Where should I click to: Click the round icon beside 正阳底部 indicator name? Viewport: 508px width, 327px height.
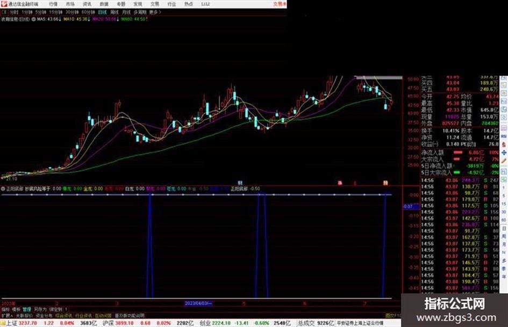tap(3, 188)
